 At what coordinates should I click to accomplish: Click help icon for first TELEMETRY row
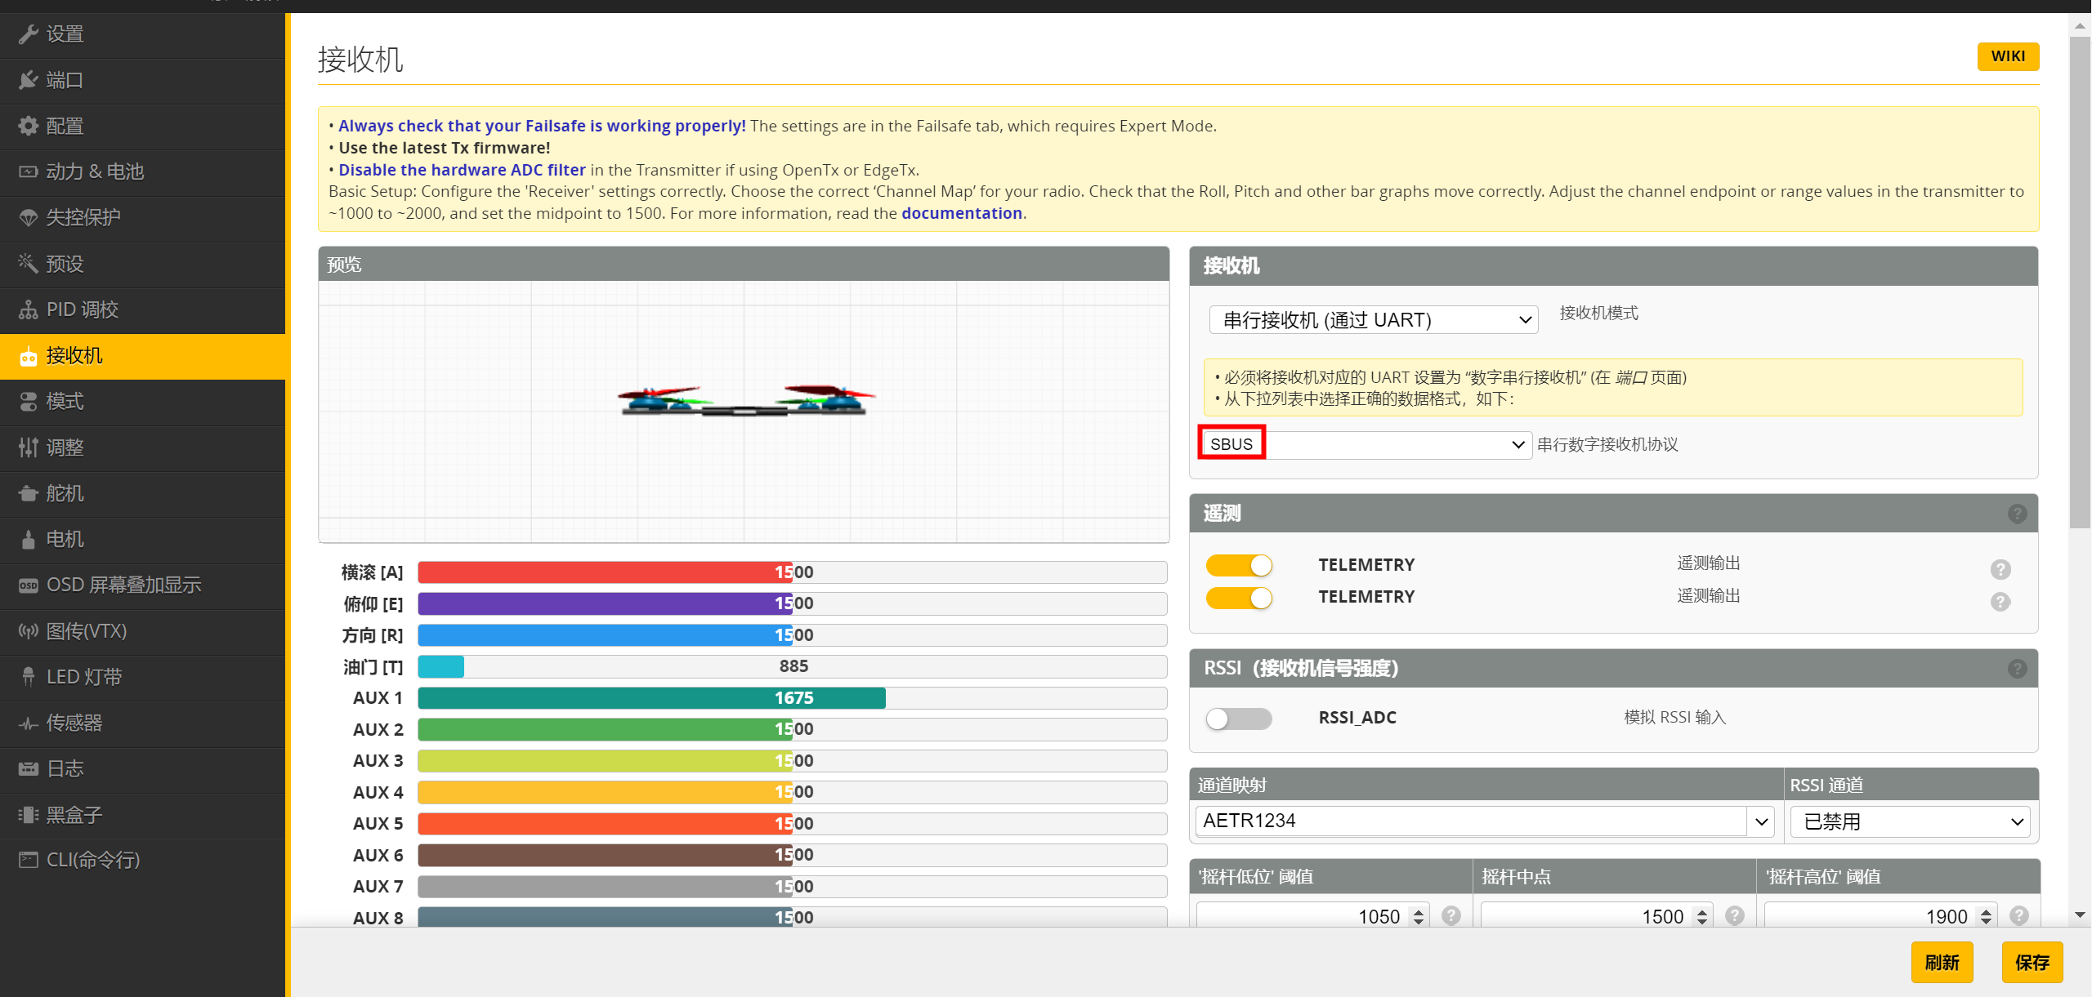click(2000, 569)
